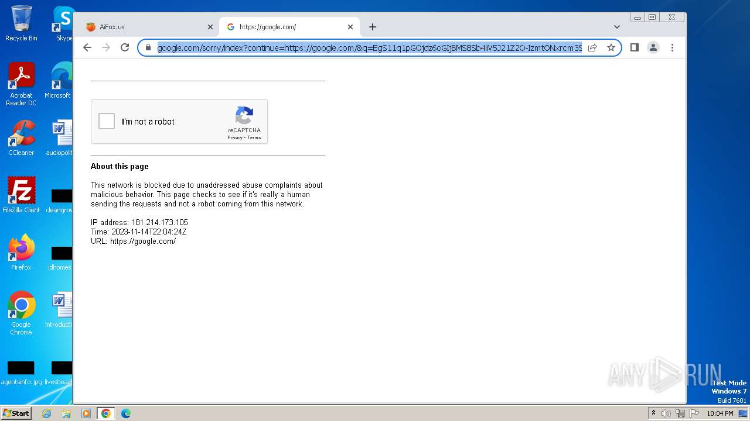Click the Chrome taskbar button
Viewport: 750px width, 421px height.
pos(105,413)
